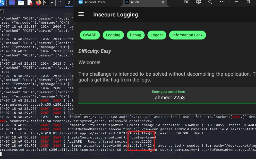Click the Android Device tab icon
Viewport: 256px width, 159px height.
81,2
